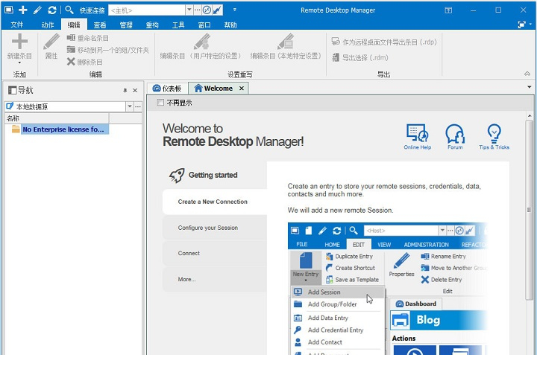Choose 重命名条目 in the ribbon

[88, 38]
